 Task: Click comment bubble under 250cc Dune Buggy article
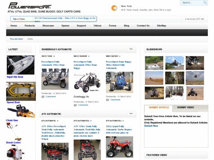click(x=75, y=105)
